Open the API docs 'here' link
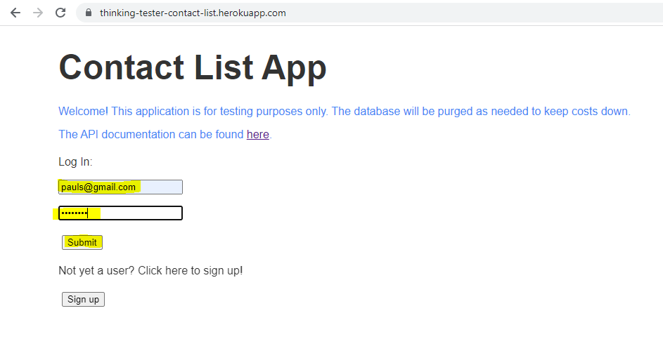 [258, 134]
